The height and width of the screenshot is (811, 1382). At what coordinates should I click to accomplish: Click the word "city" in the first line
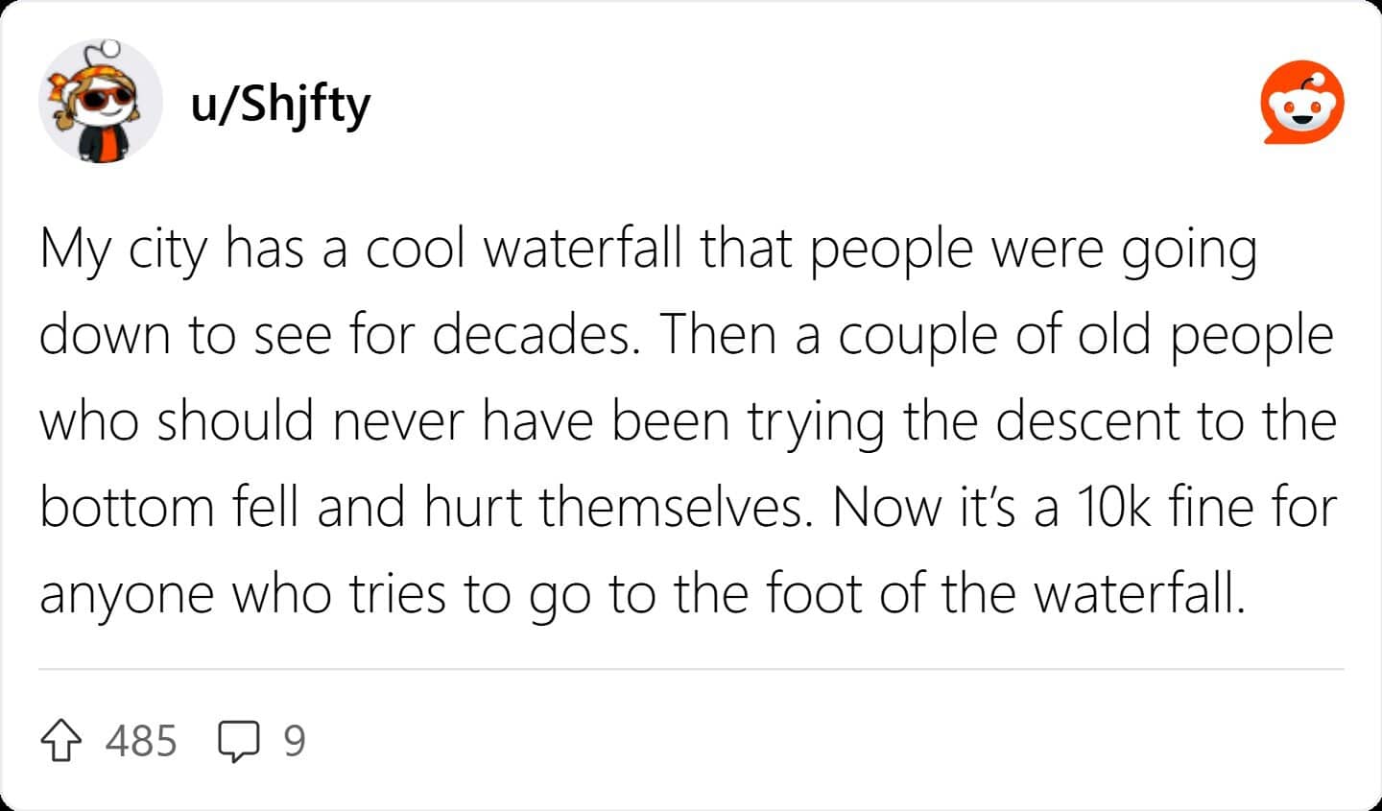click(167, 250)
